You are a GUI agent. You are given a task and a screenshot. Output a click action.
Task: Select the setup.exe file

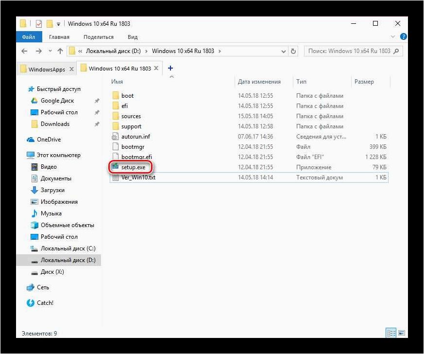133,167
